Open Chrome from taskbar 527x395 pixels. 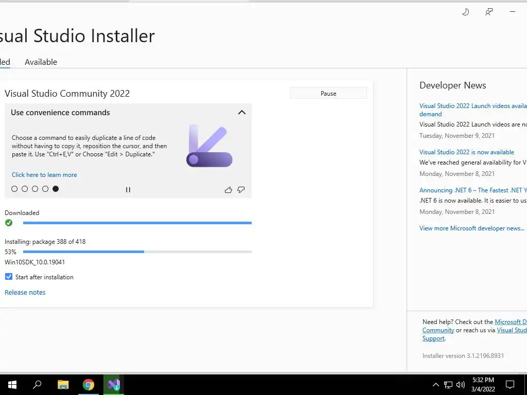tap(89, 385)
